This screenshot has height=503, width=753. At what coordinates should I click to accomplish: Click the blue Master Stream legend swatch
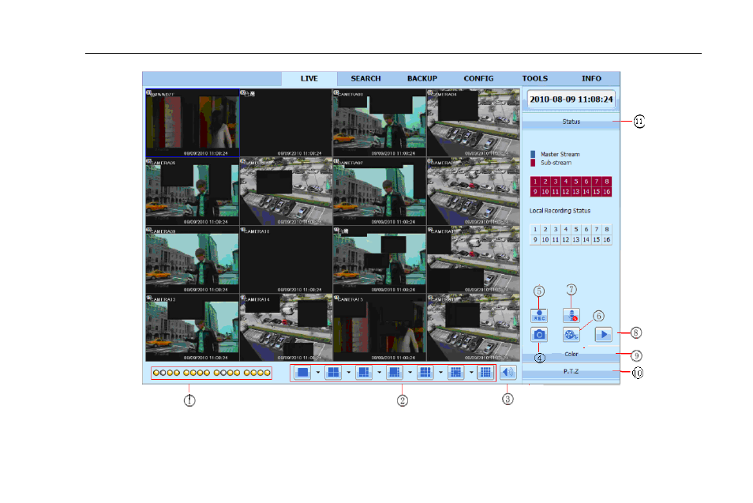pos(533,154)
